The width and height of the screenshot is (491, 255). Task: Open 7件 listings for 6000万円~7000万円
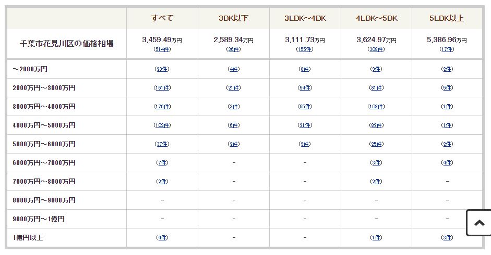coord(162,163)
